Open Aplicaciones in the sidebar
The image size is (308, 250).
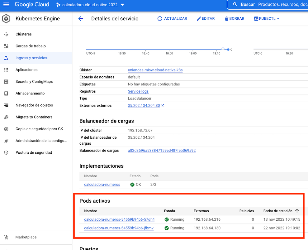[36, 70]
